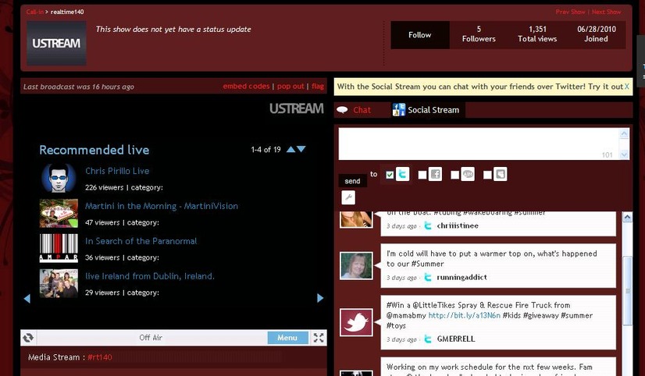Open Chris Pirillo Live stream
645x376 pixels.
point(117,171)
